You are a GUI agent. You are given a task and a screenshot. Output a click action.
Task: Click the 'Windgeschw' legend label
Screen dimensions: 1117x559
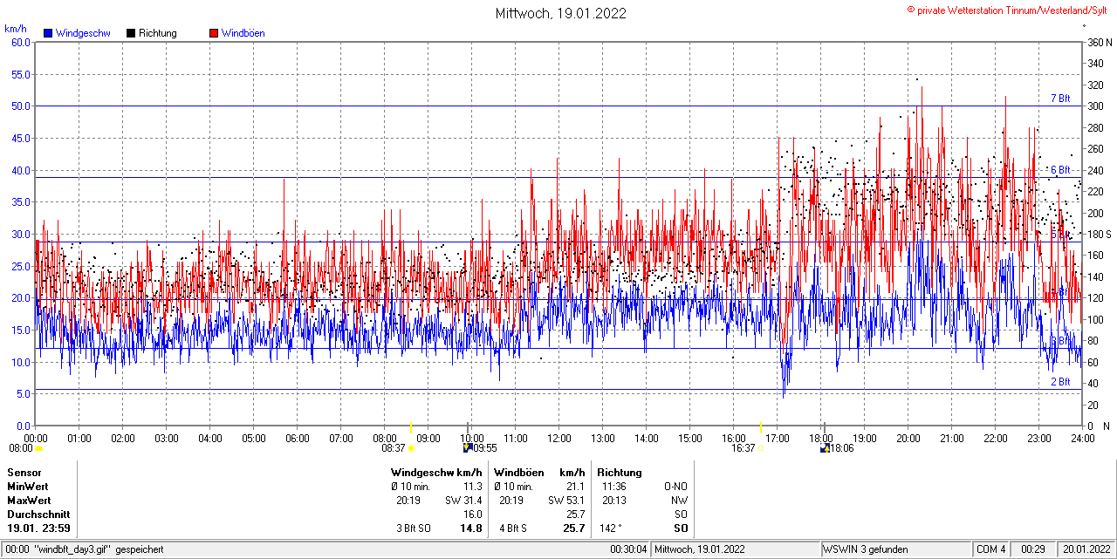tap(82, 33)
